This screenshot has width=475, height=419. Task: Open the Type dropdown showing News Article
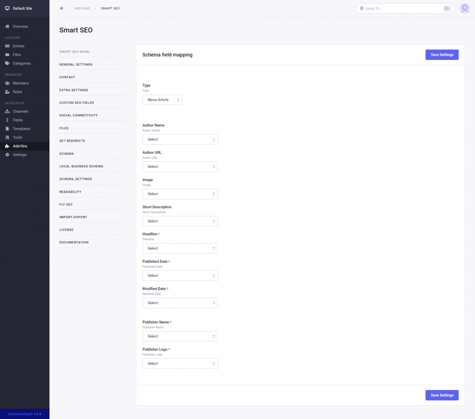(x=161, y=100)
